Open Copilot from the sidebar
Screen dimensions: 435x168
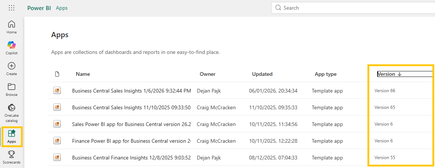point(12,48)
